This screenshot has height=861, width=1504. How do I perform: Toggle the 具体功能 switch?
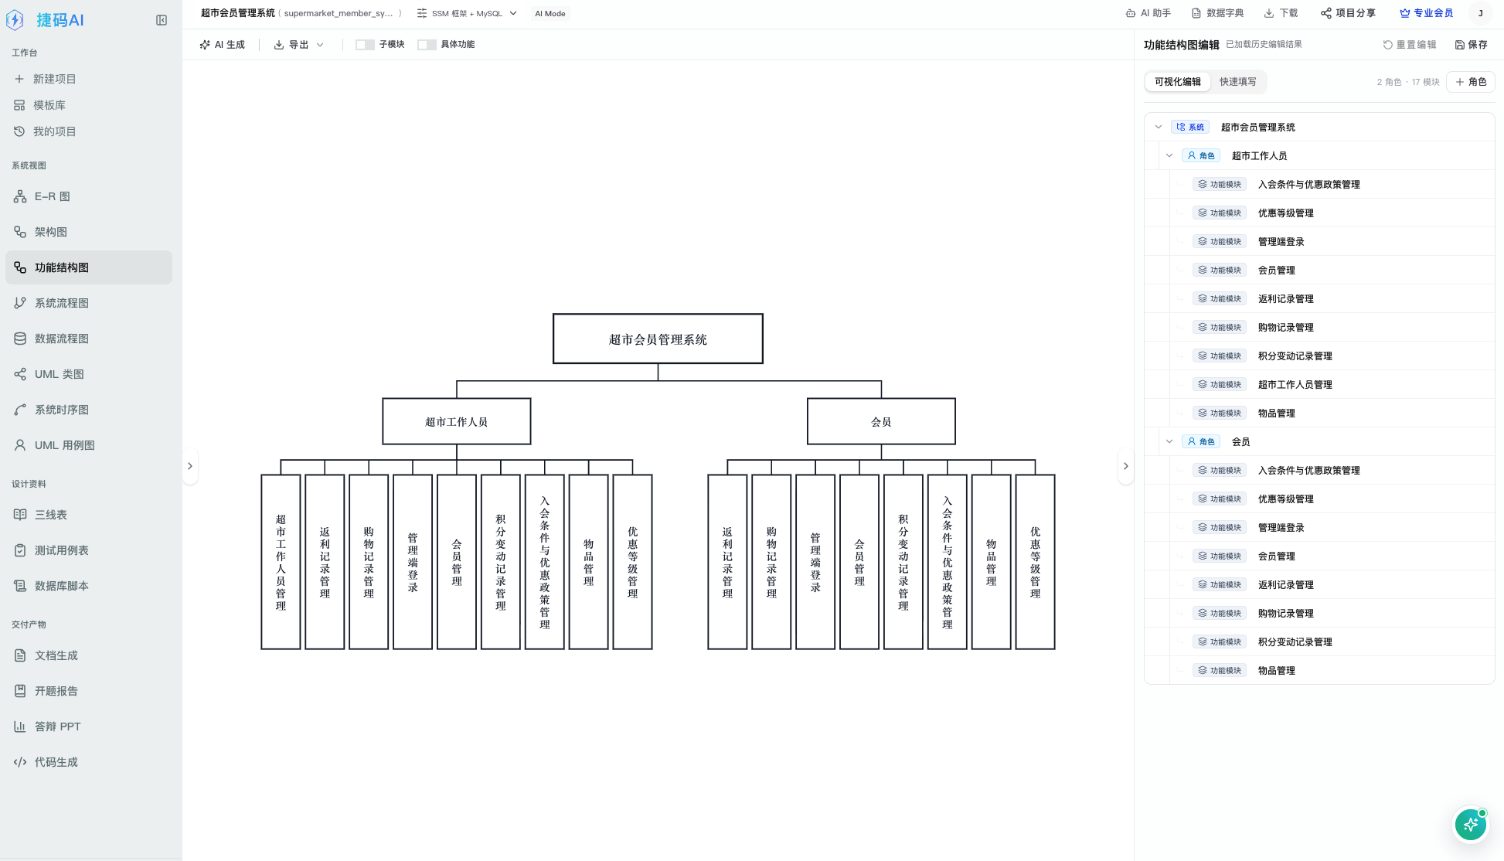pos(427,45)
